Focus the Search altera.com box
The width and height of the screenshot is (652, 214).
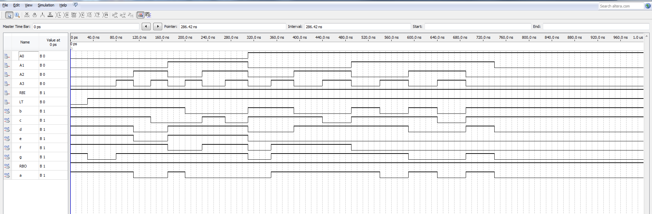point(621,6)
